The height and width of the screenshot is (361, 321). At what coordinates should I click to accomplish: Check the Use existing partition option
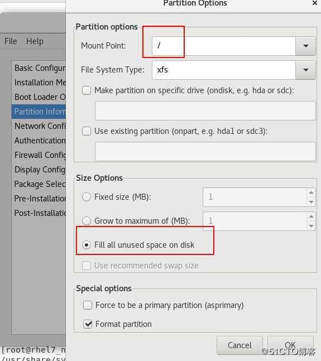tap(87, 131)
